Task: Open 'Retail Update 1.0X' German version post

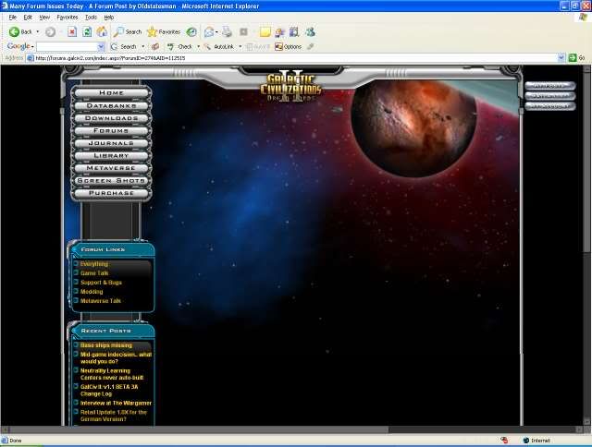Action: (114, 416)
